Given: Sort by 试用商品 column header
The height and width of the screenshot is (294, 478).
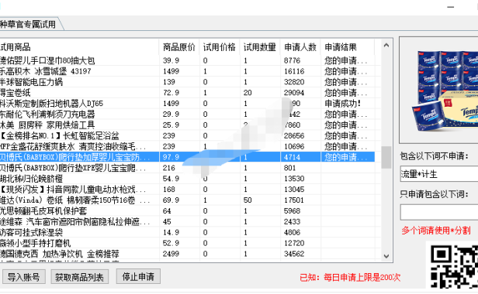Looking at the screenshot, I should 79,47.
